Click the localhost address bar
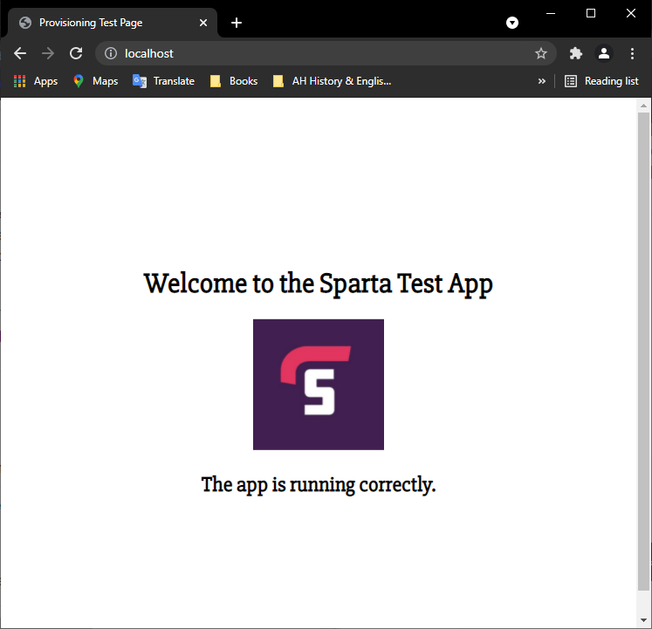Screen dimensions: 652x629 click(x=326, y=53)
